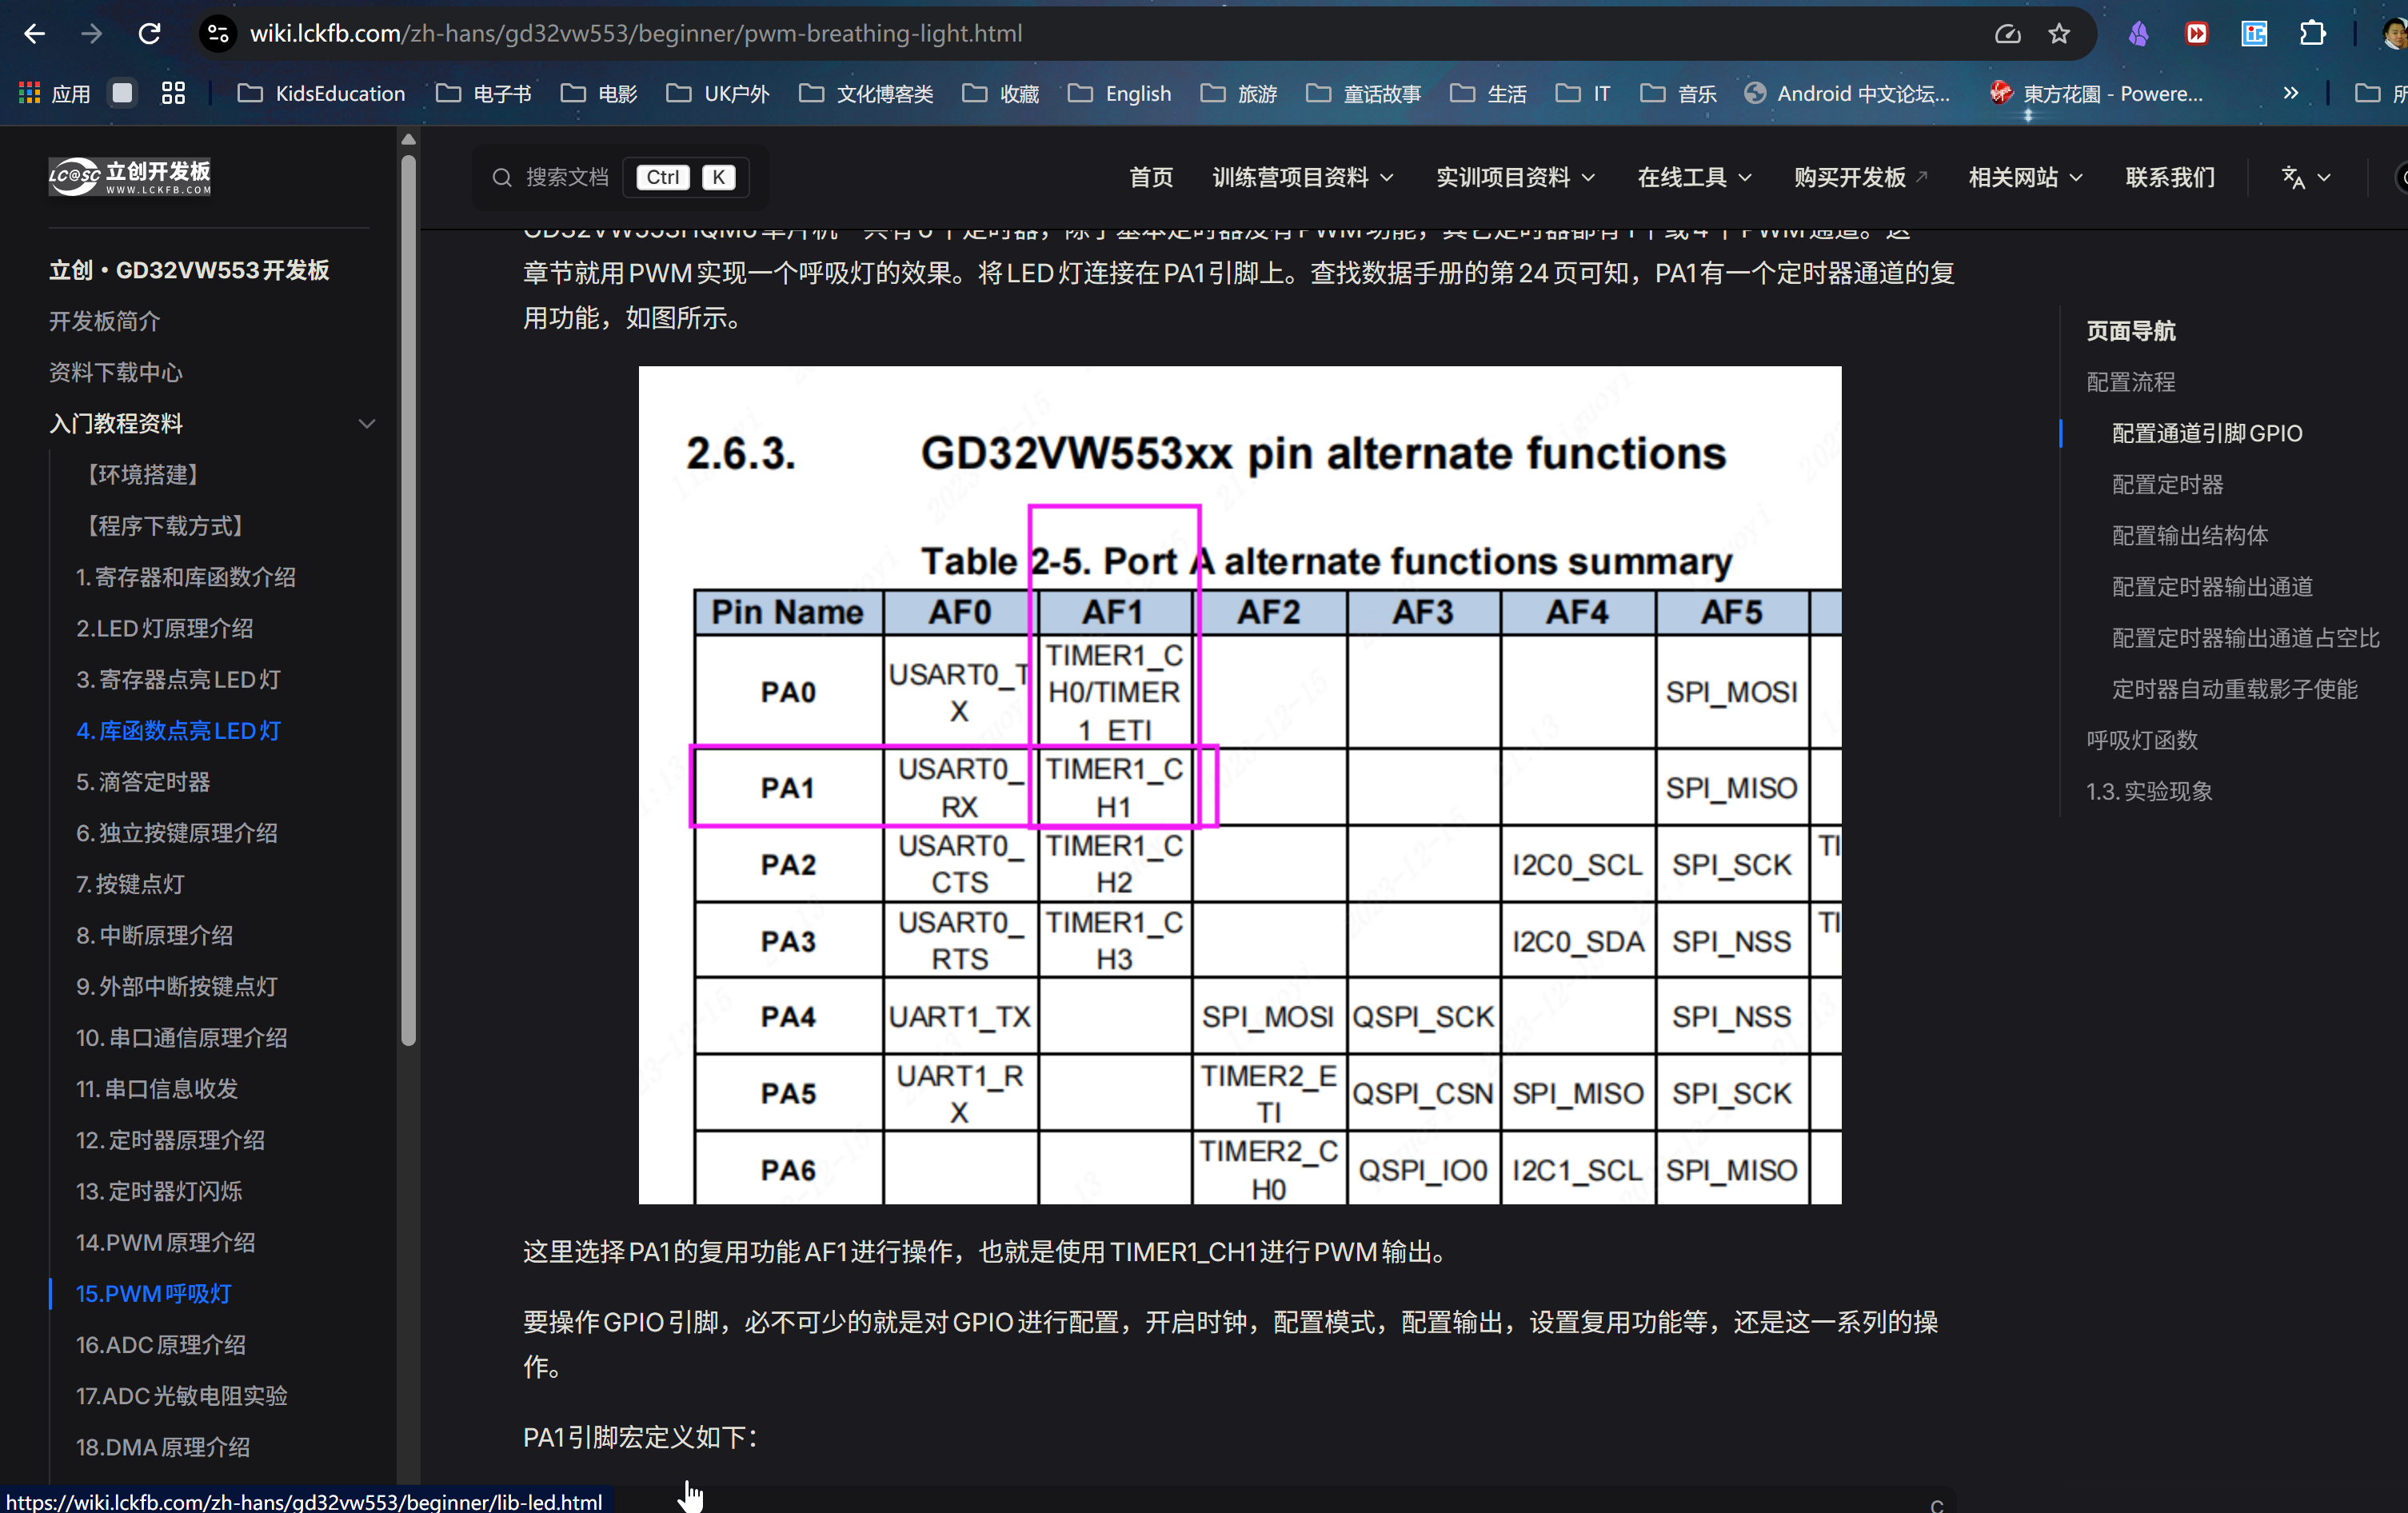This screenshot has width=2408, height=1513.
Task: Click the sidebar vertical scrollbar
Action: point(408,600)
